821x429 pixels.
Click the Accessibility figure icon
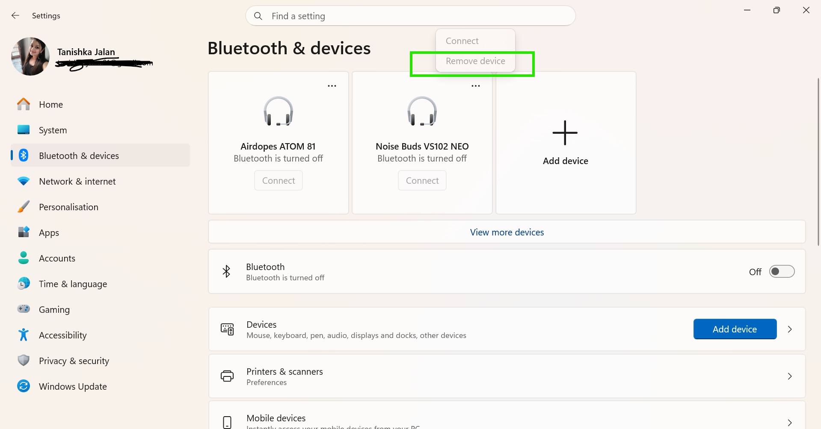click(x=24, y=335)
